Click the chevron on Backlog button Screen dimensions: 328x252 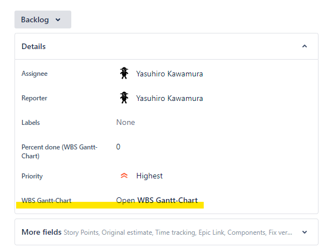tap(58, 20)
